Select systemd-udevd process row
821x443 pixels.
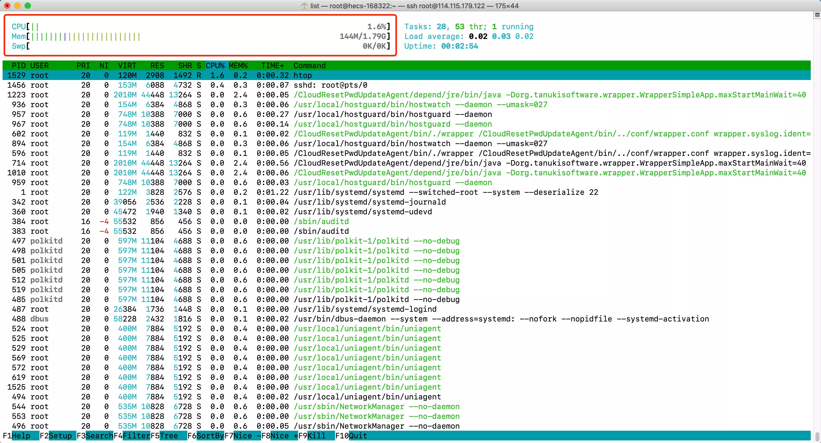click(406, 212)
